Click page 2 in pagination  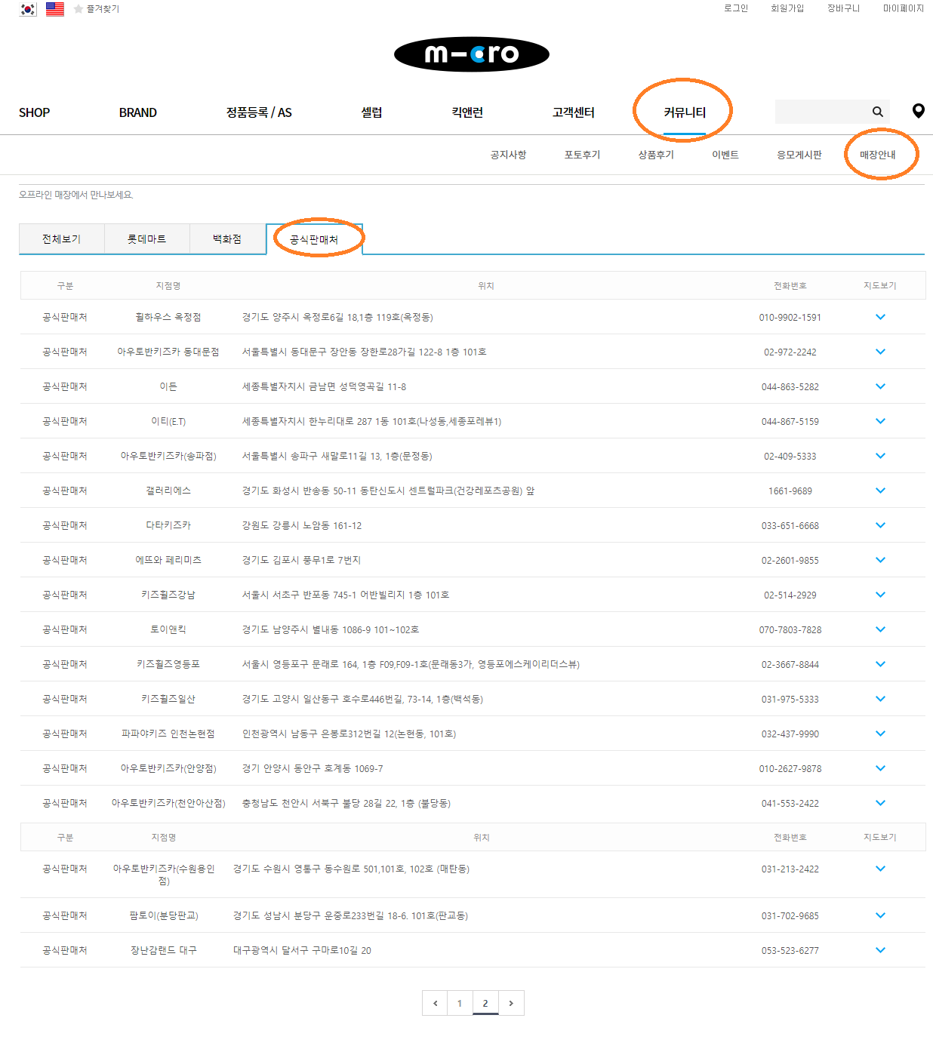point(485,1003)
